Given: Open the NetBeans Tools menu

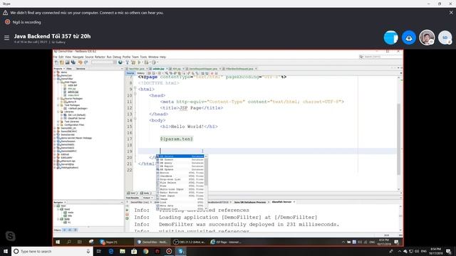Looking at the screenshot, I should [143, 57].
